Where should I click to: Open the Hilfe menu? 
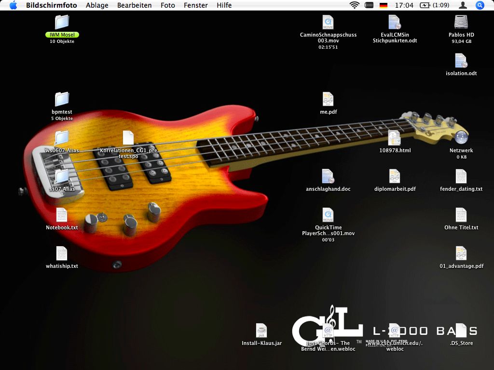tap(224, 5)
